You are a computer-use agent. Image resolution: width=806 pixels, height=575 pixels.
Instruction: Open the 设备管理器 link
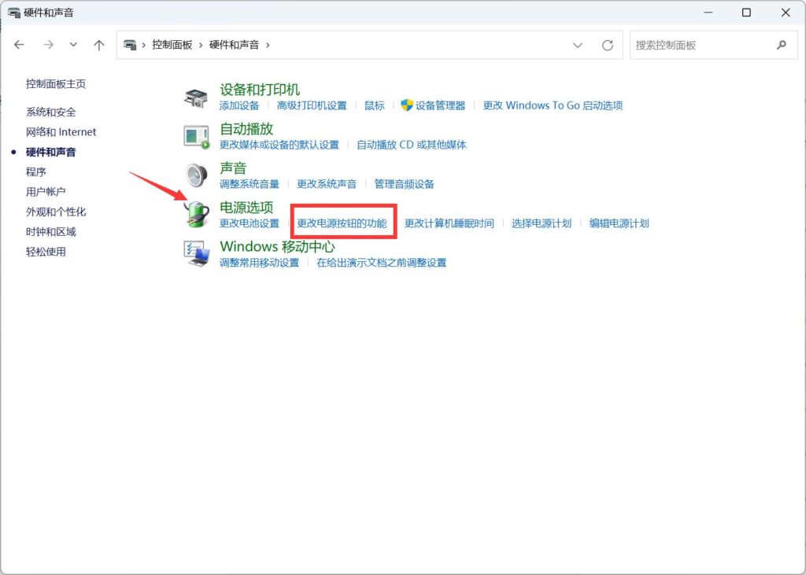(x=440, y=105)
